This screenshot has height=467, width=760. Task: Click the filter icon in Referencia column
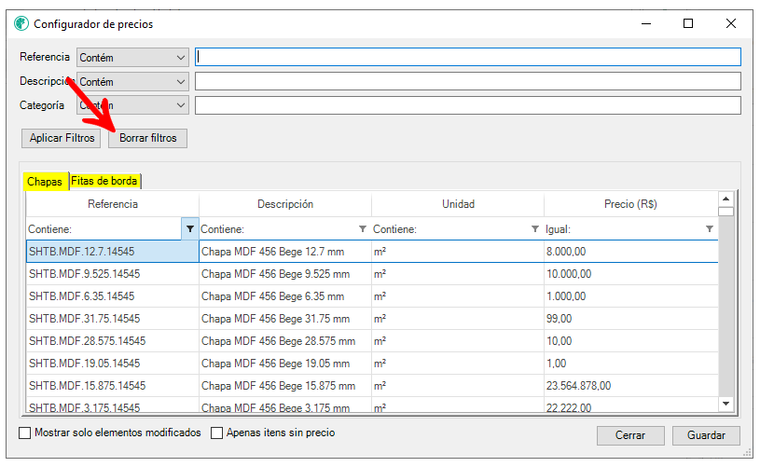click(x=190, y=228)
